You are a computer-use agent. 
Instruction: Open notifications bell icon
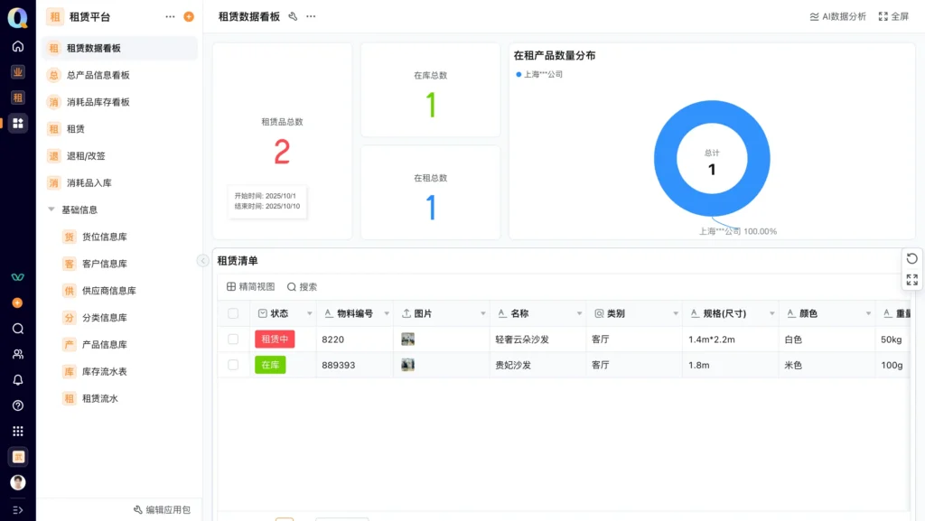pos(17,380)
